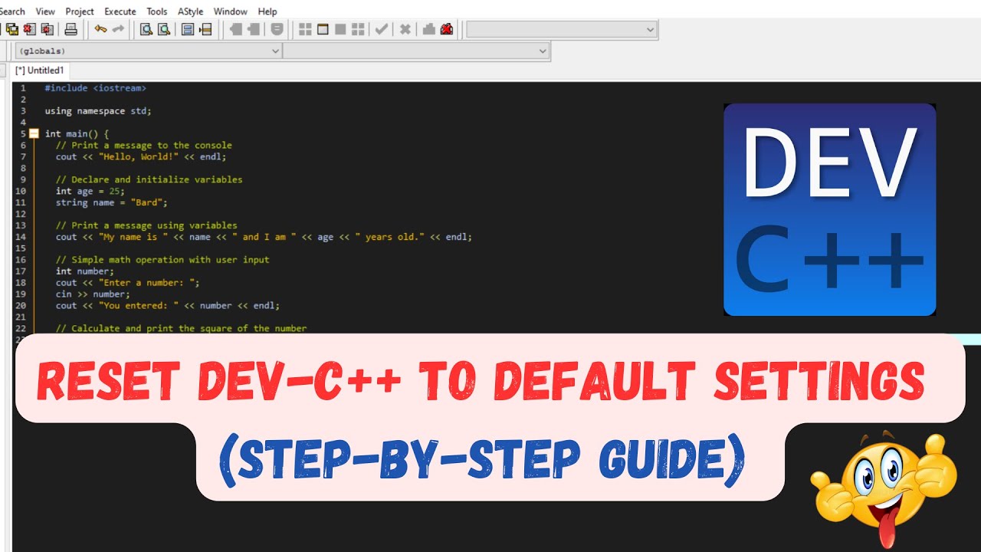
Task: Click the greyed Toggle Bookmark icon
Action: 254,29
